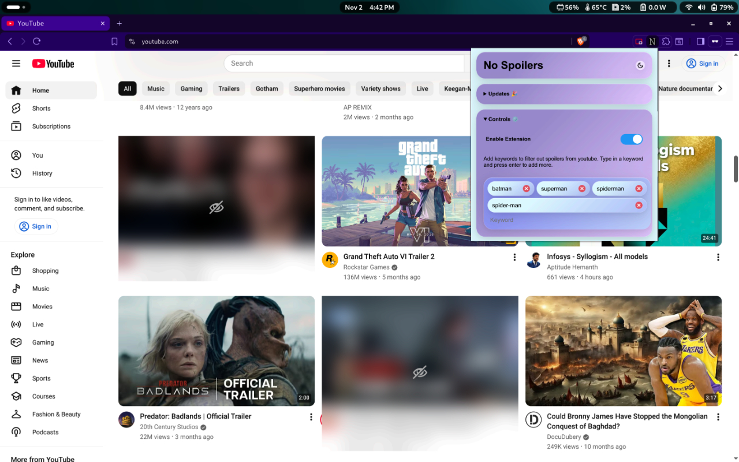The width and height of the screenshot is (739, 462).
Task: Open Brave Shields lion icon
Action: coord(581,41)
